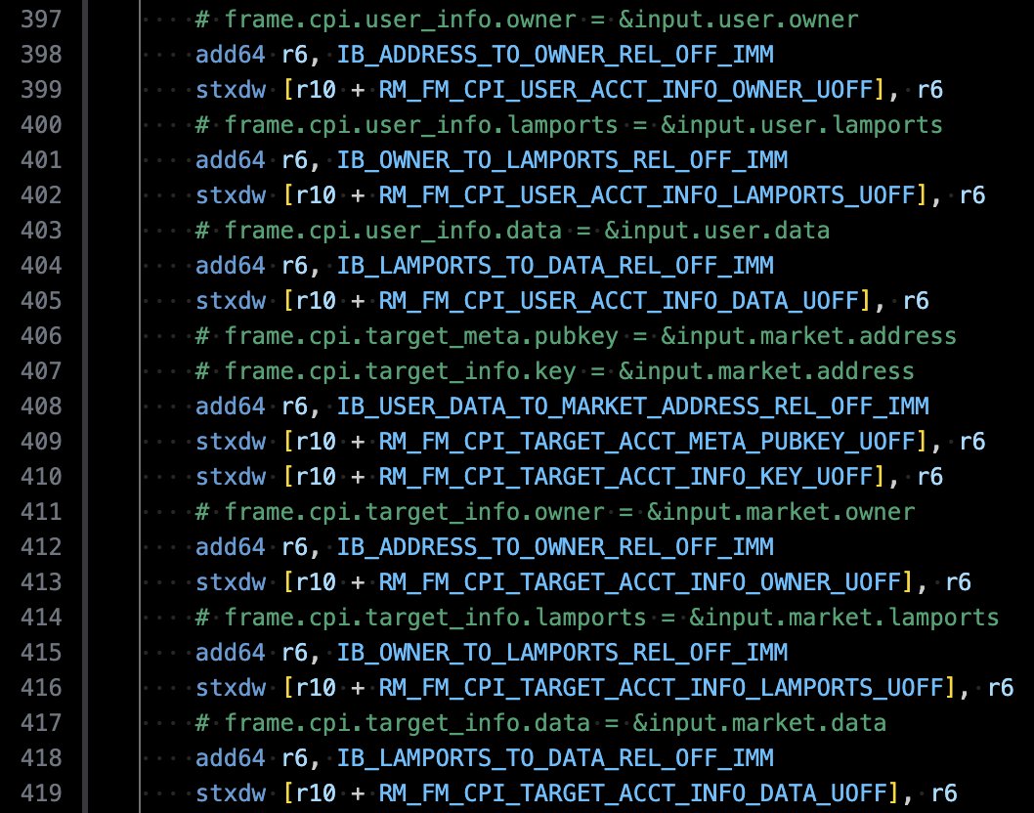Click comment 'frame.cpi.target_info.lamports = &input.market.lamports'
The width and height of the screenshot is (1034, 813).
(612, 618)
